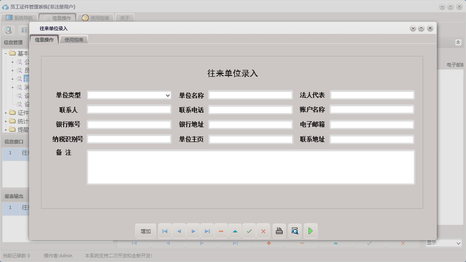Click the next record arrow button
The height and width of the screenshot is (262, 466).
193,231
